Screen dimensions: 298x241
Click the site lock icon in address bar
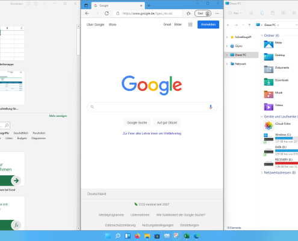[118, 13]
